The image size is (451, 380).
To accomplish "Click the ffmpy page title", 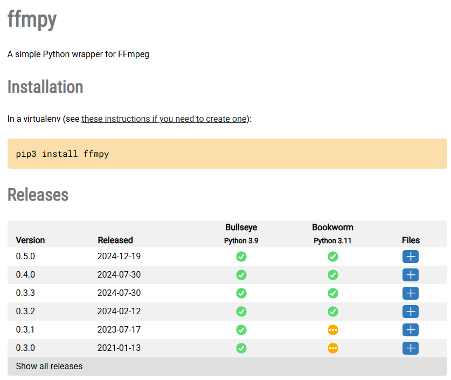I will (x=32, y=19).
